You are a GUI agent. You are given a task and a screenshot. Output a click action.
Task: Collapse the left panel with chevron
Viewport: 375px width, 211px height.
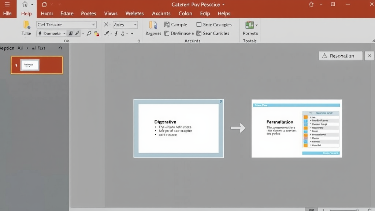60,48
